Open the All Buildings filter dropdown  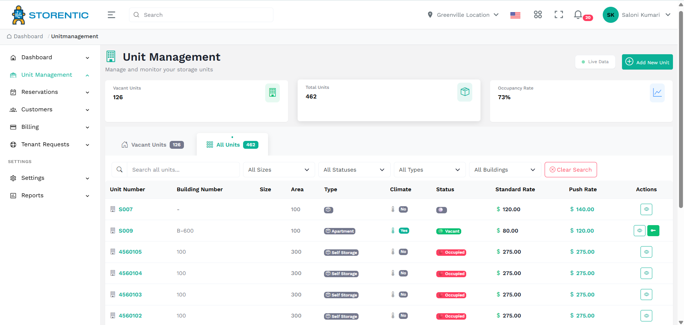click(x=505, y=169)
